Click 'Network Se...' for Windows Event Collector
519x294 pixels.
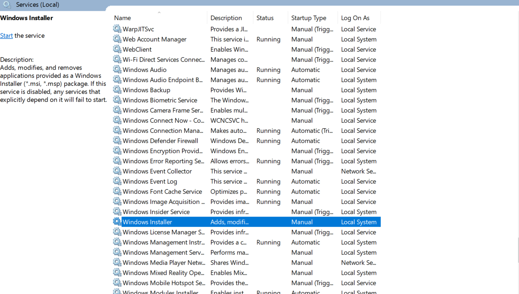(359, 171)
